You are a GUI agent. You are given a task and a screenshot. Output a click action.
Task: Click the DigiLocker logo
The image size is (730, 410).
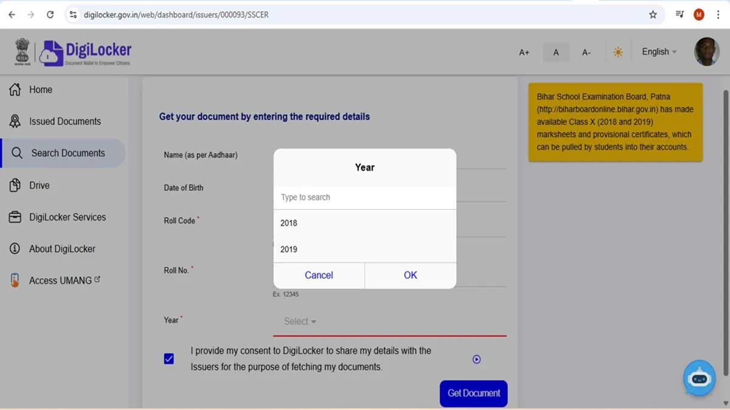(85, 53)
